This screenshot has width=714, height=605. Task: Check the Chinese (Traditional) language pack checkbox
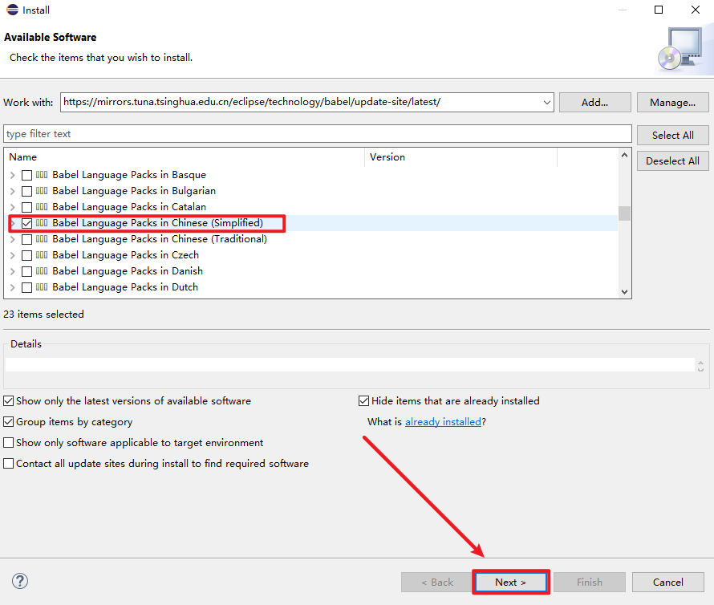27,239
